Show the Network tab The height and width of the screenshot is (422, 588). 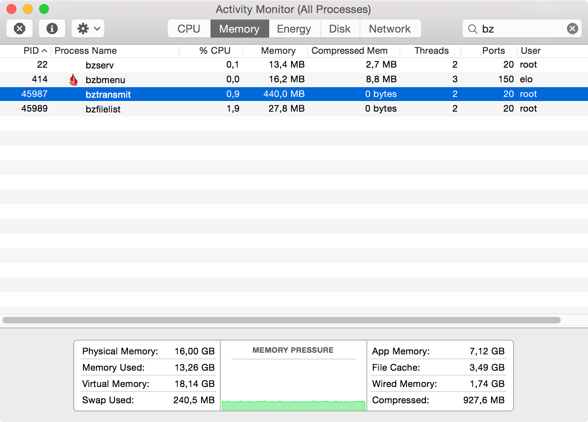coord(390,29)
